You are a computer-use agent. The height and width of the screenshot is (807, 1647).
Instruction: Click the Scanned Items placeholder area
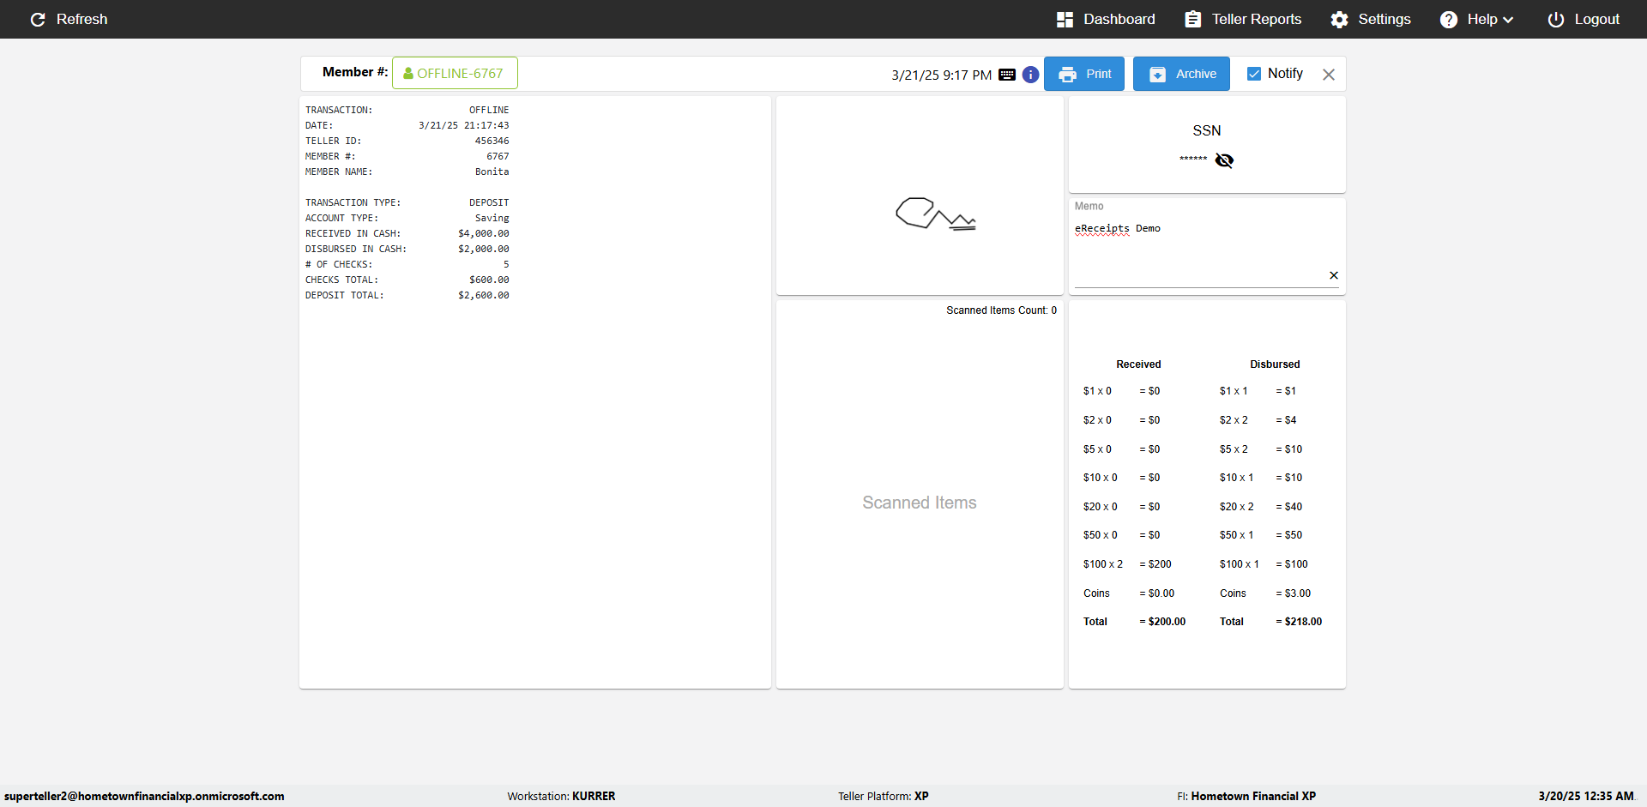point(920,503)
